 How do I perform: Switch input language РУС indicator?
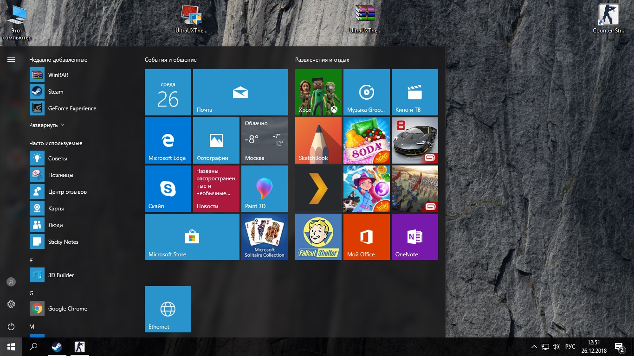pos(570,347)
